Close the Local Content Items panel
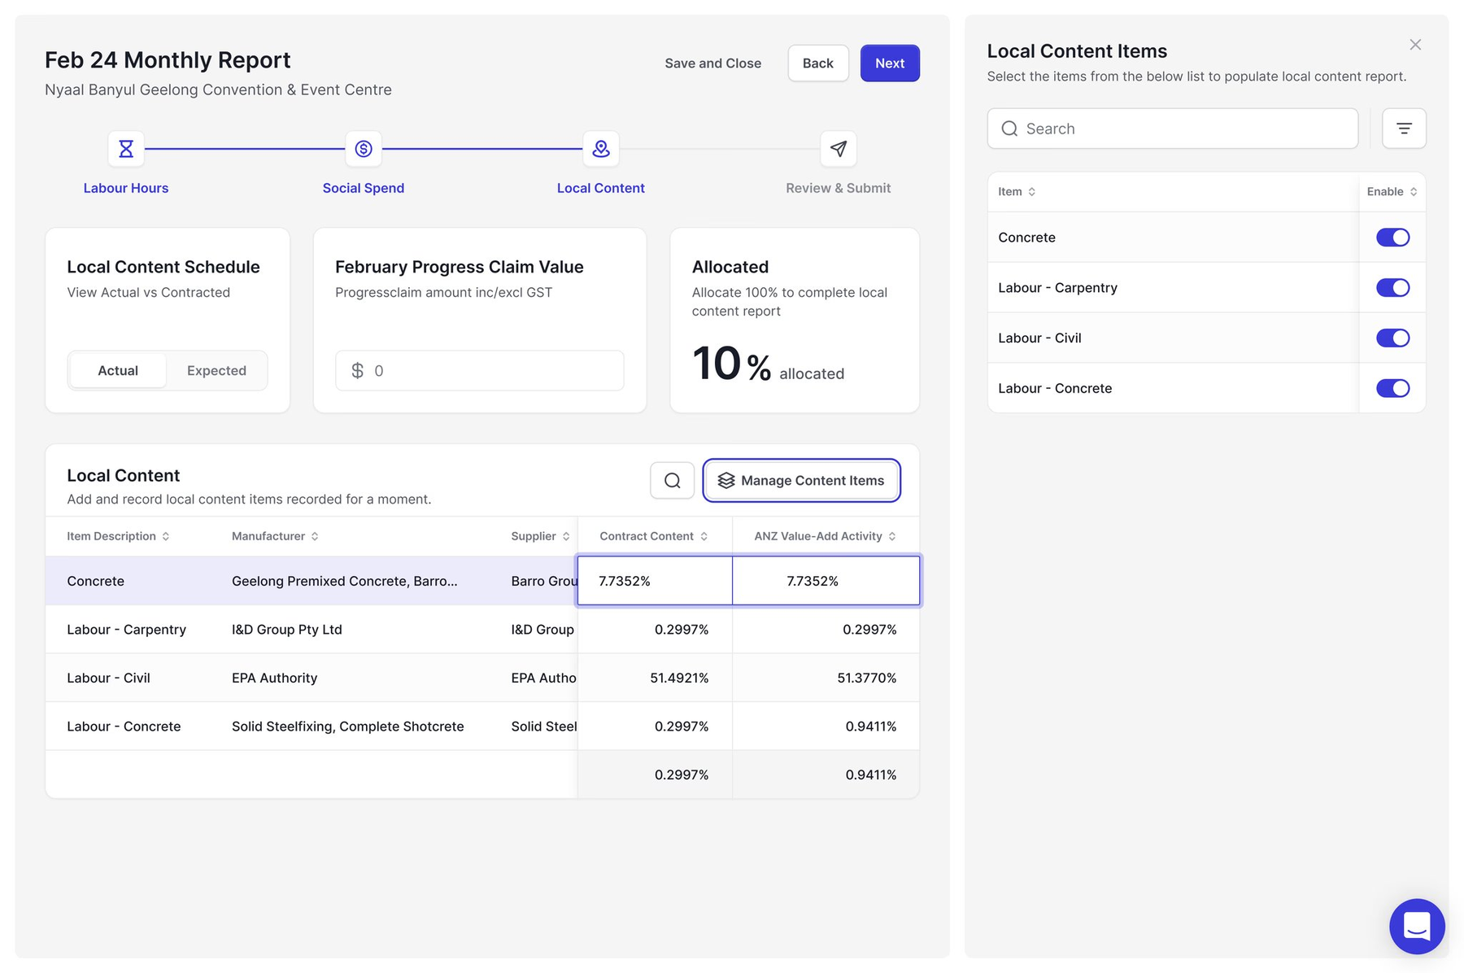Viewport: 1464px width, 973px height. (x=1415, y=45)
